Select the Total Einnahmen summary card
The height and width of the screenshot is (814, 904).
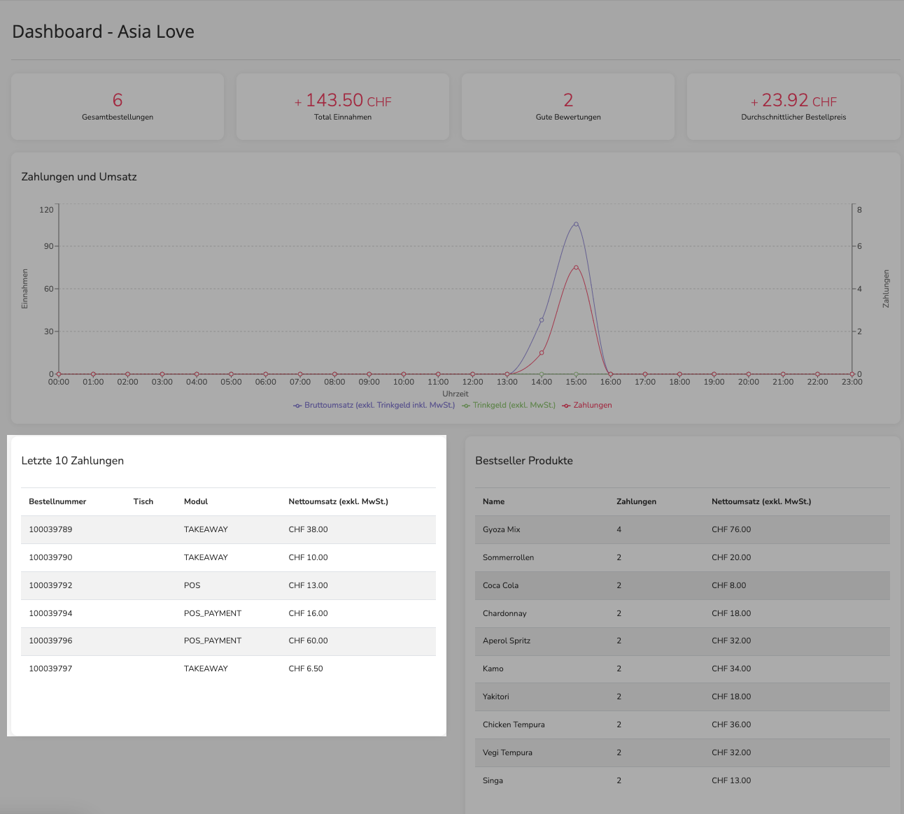point(343,107)
